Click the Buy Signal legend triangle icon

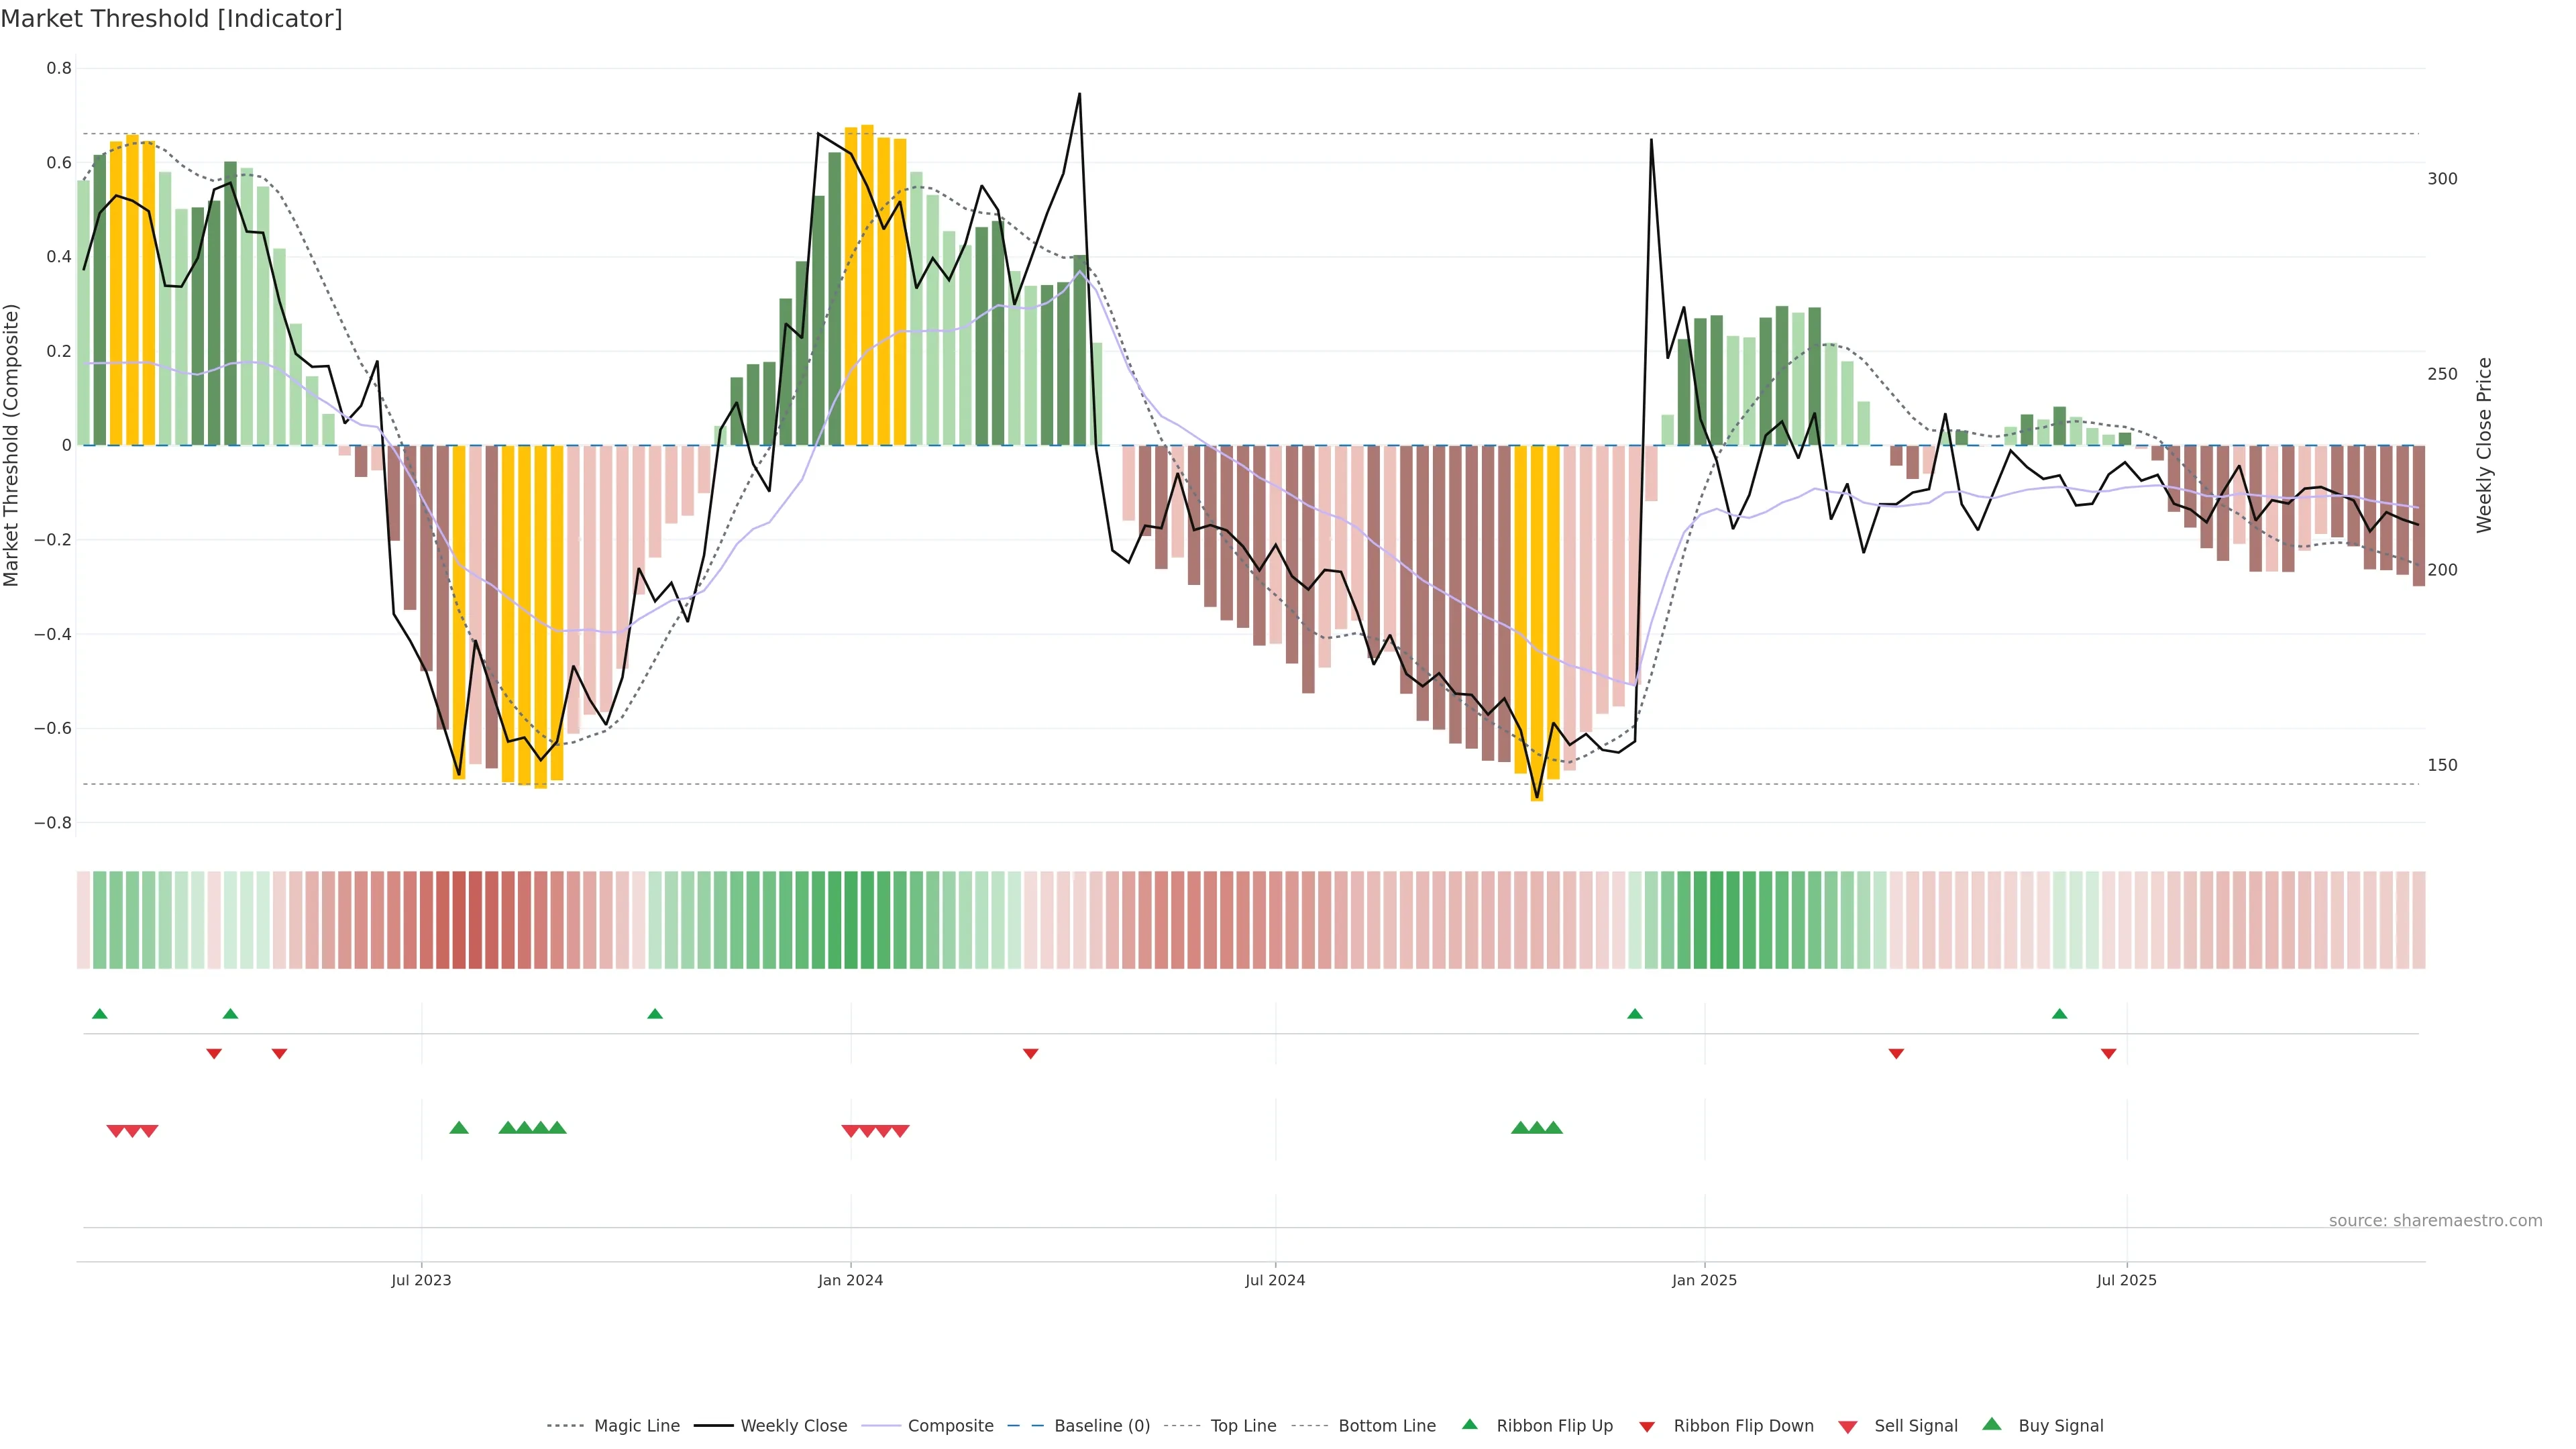tap(1991, 1424)
